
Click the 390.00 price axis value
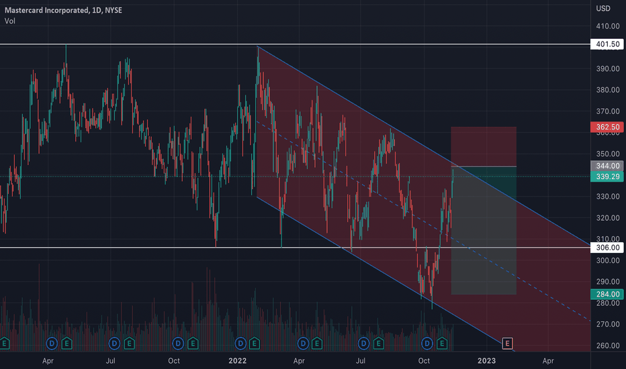[608, 68]
